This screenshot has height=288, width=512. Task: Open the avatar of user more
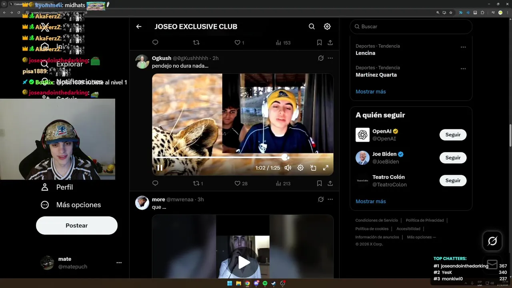click(x=142, y=203)
